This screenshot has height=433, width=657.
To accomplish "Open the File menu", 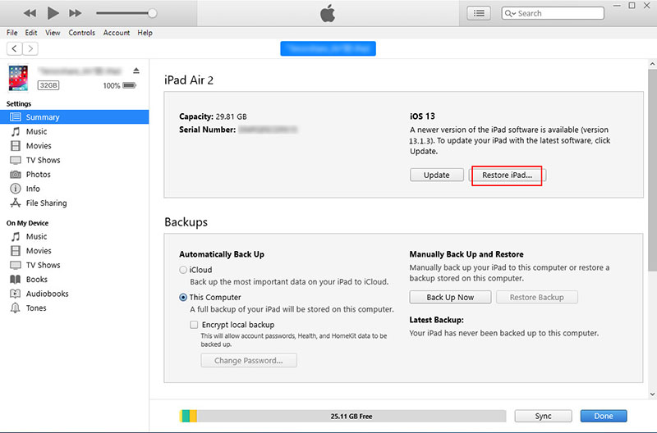I will [11, 33].
